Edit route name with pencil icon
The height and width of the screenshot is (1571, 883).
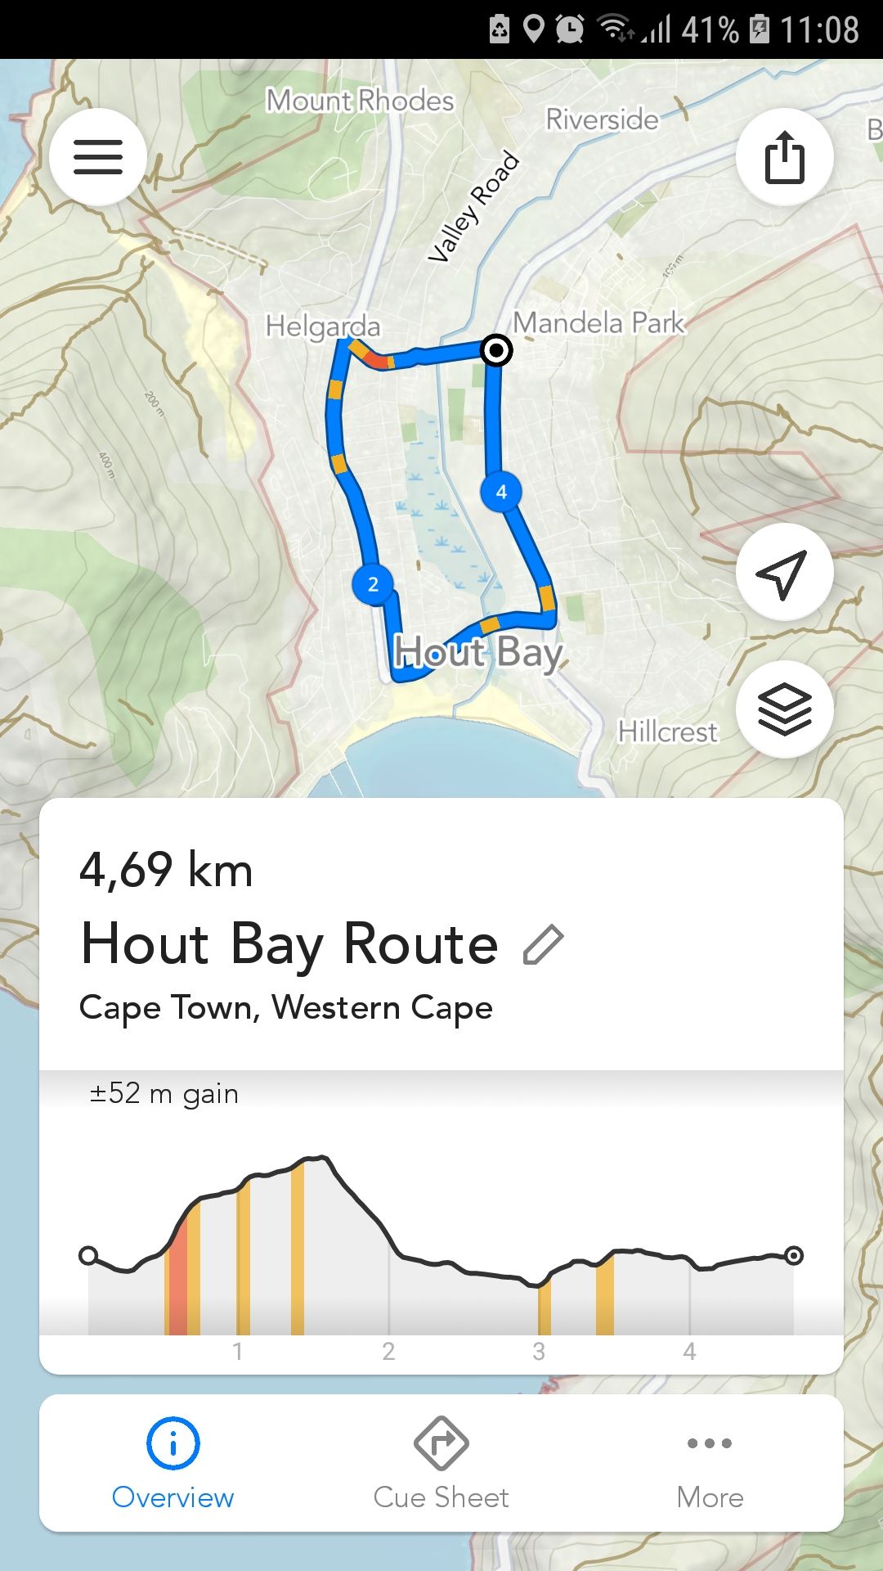[x=544, y=945]
